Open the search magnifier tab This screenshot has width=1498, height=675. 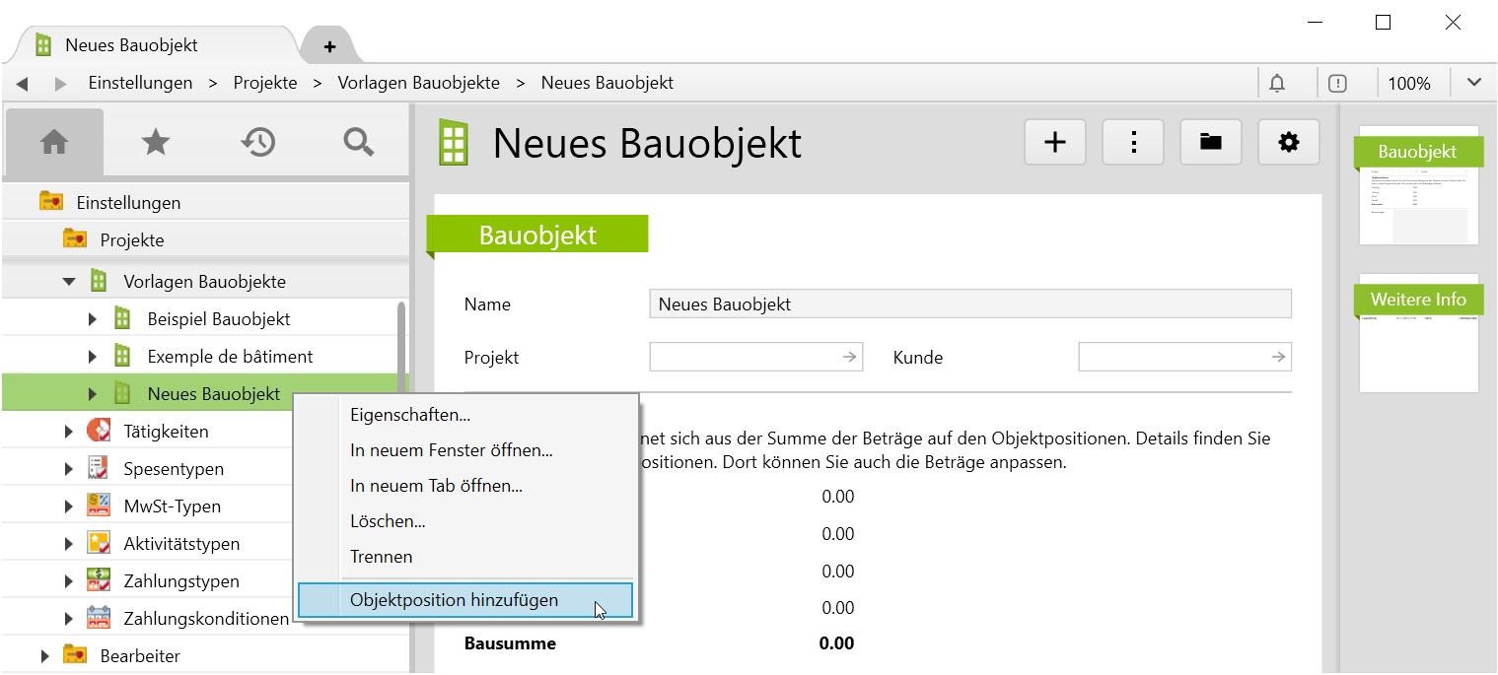point(358,142)
